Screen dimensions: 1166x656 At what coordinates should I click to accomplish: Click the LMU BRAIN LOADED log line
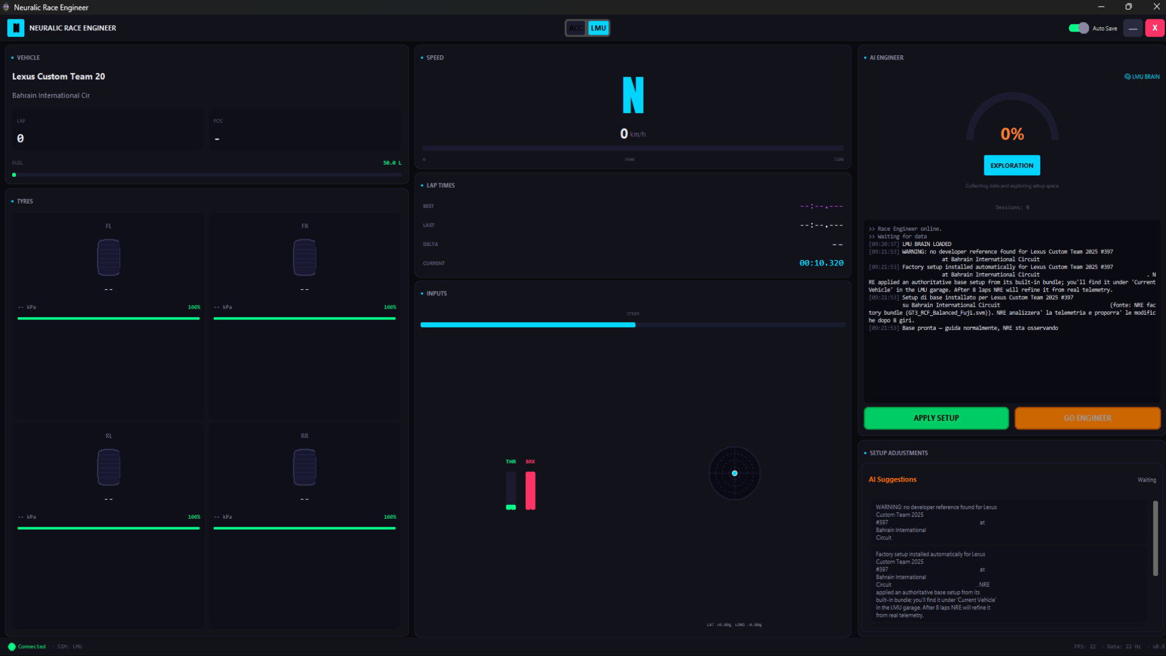pyautogui.click(x=927, y=244)
